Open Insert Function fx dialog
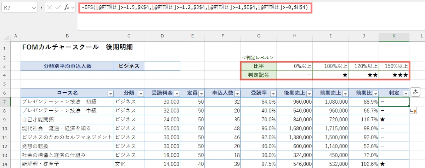Screen dimensions: 425x168 pos(67,7)
